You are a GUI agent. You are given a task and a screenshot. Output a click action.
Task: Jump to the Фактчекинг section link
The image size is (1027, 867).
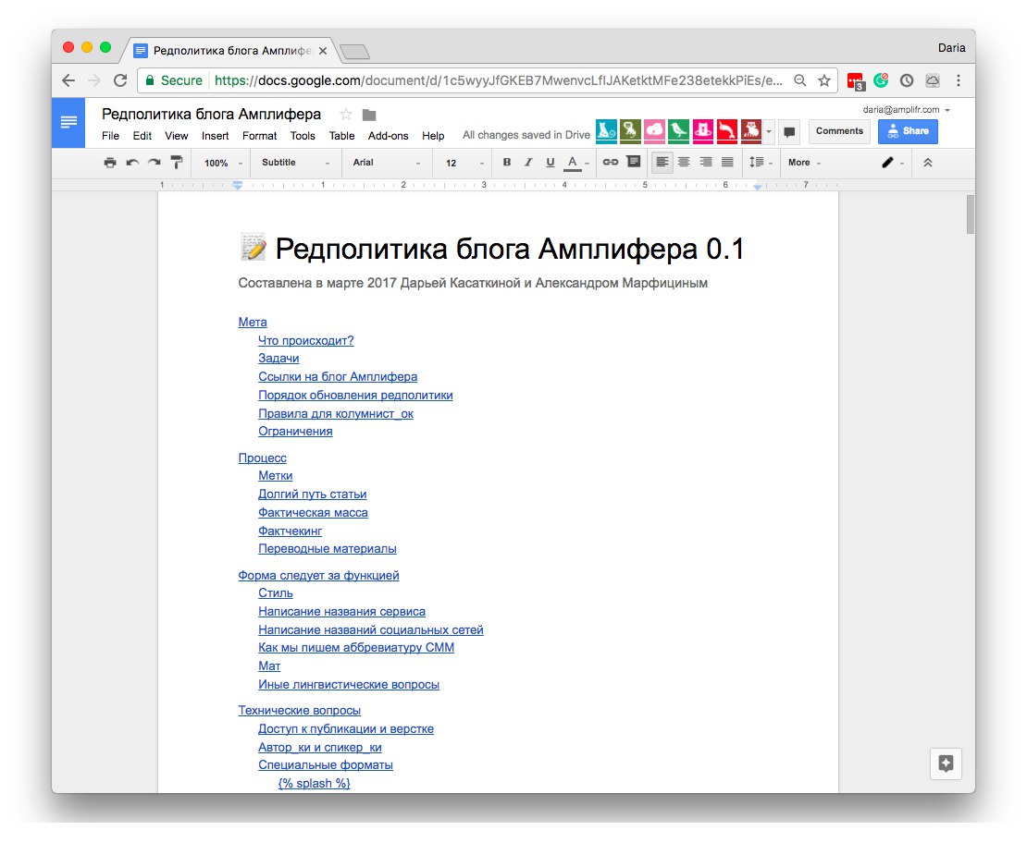(291, 531)
